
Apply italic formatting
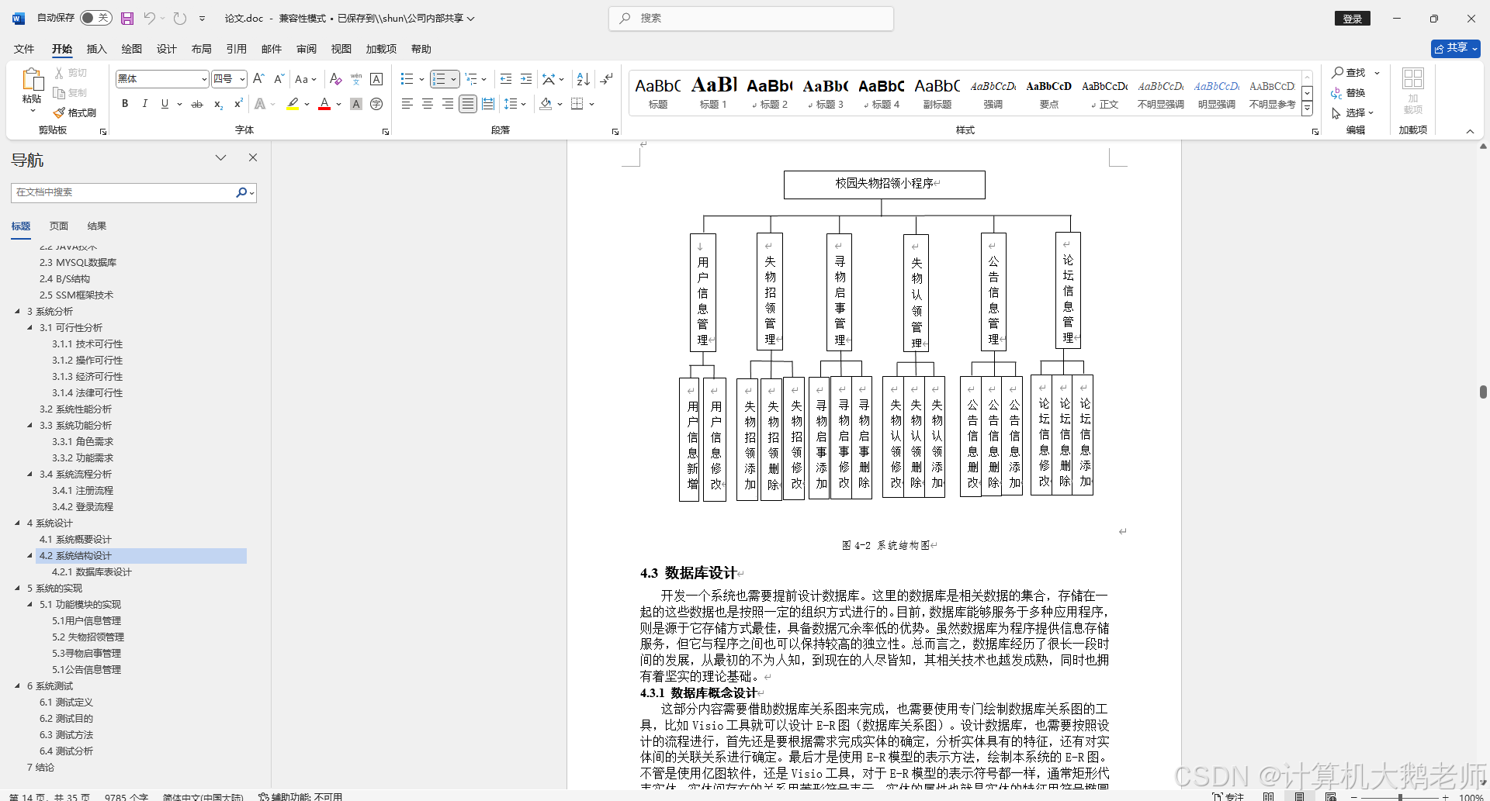coord(144,103)
